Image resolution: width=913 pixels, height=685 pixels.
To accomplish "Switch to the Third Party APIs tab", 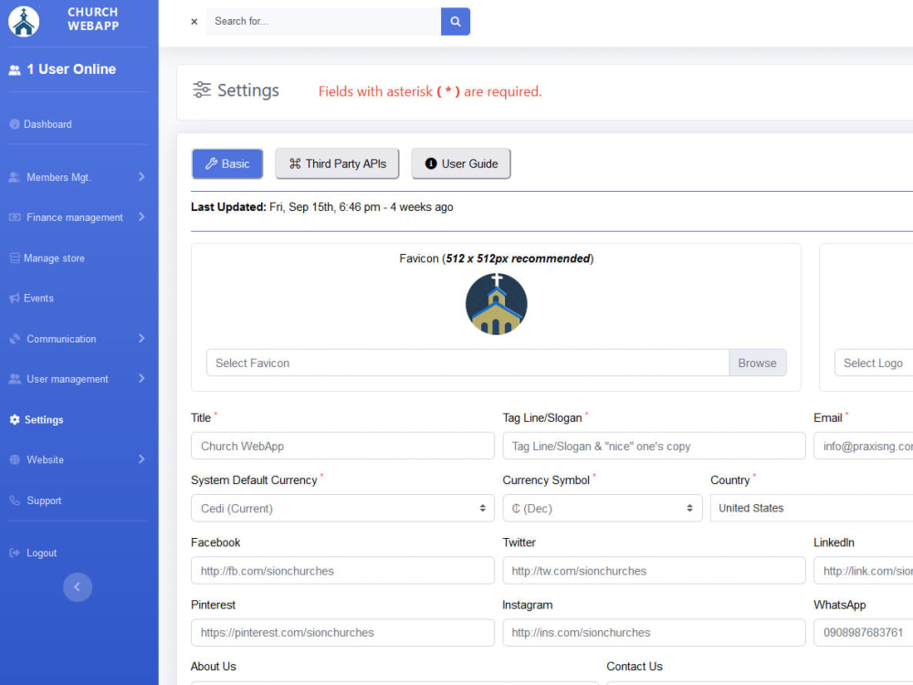I will (337, 163).
